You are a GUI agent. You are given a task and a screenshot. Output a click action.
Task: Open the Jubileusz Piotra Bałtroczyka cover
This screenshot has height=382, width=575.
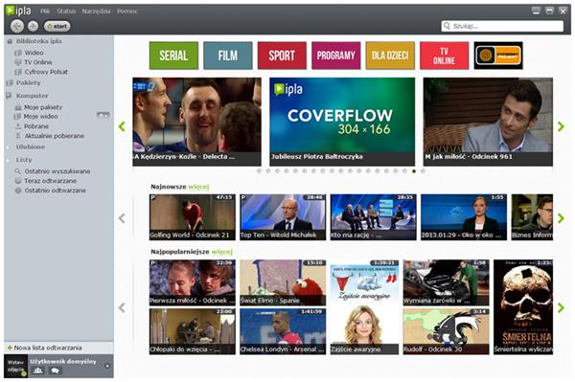tap(342, 122)
